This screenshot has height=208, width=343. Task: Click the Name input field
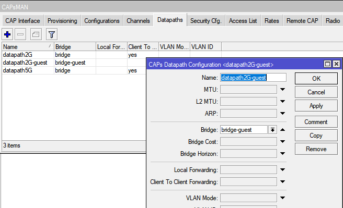tap(253, 78)
